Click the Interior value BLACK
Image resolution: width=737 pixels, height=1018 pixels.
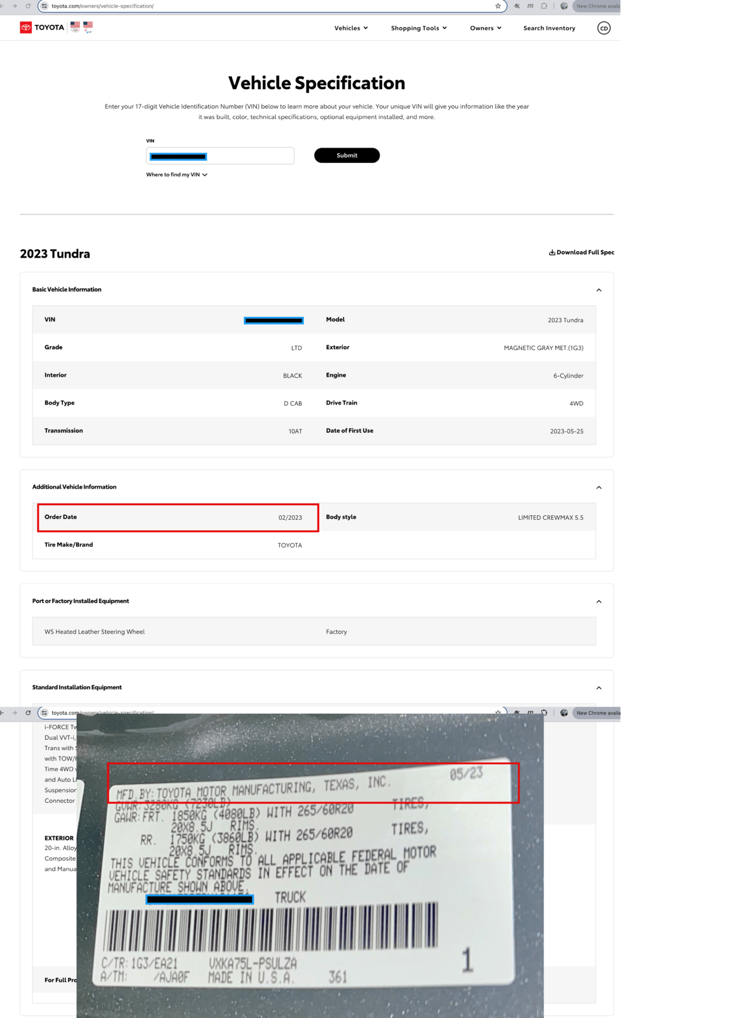293,376
